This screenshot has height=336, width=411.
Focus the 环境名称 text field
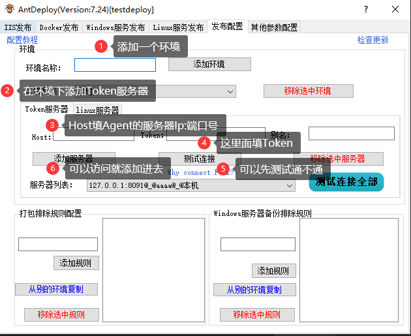tap(115, 65)
